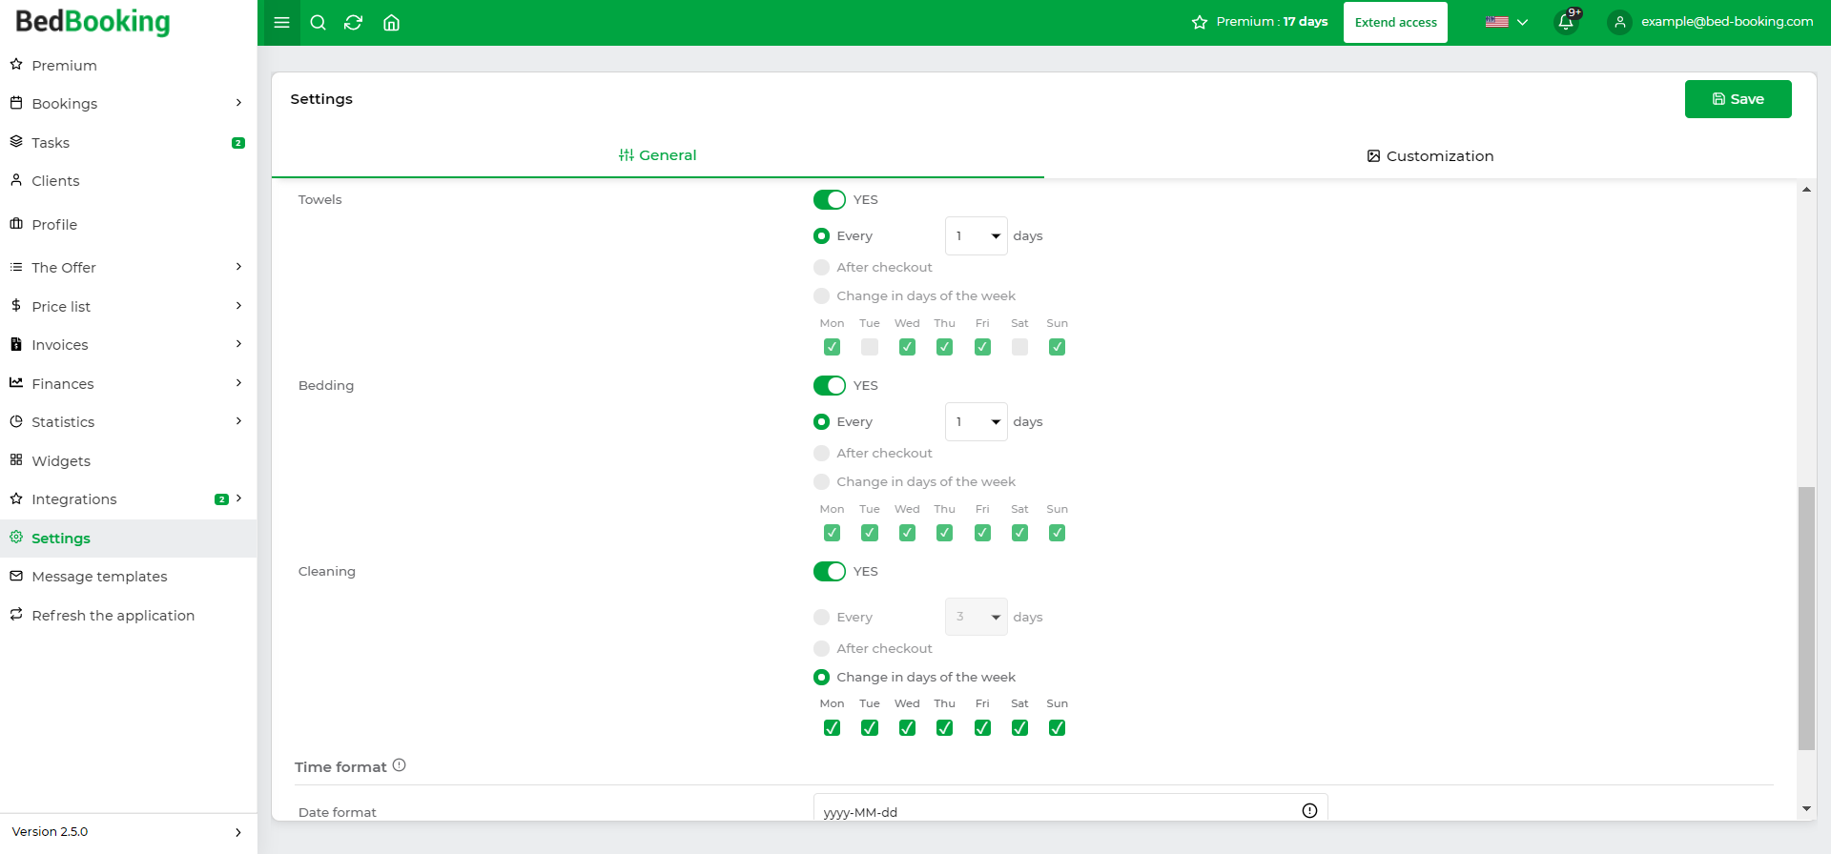Click the Invoices document icon

(16, 343)
